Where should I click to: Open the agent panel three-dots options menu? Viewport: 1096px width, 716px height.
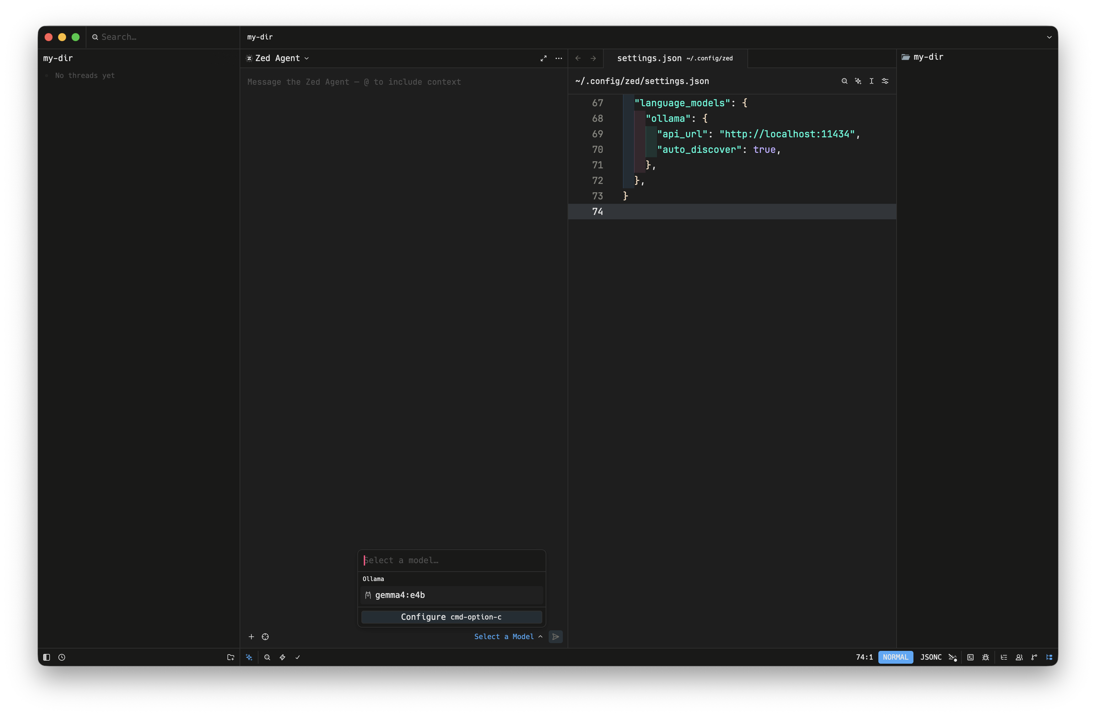pyautogui.click(x=558, y=58)
